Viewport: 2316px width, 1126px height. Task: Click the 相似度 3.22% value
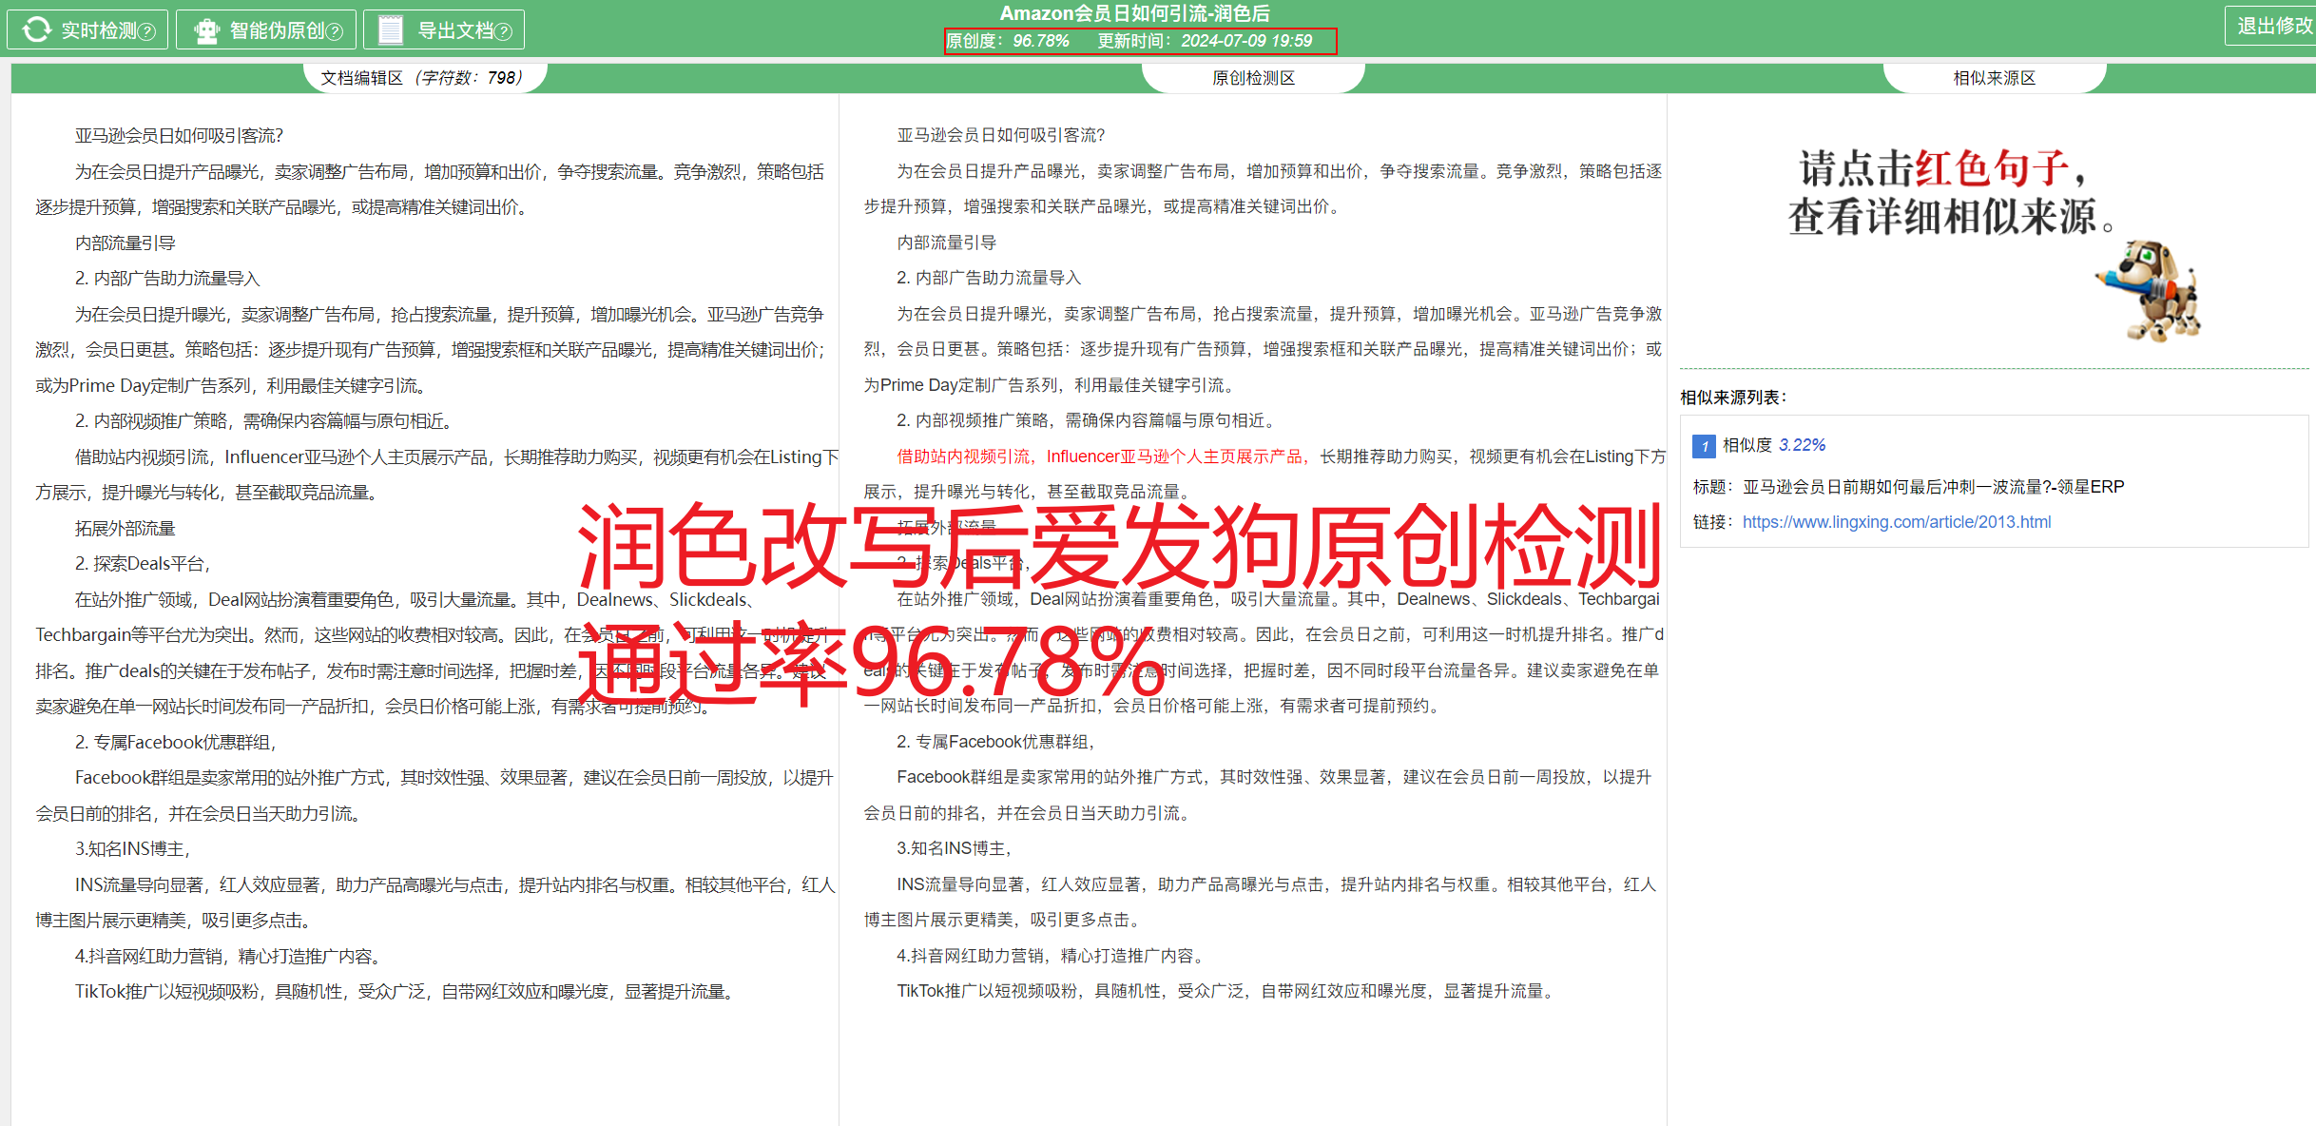click(x=1774, y=445)
